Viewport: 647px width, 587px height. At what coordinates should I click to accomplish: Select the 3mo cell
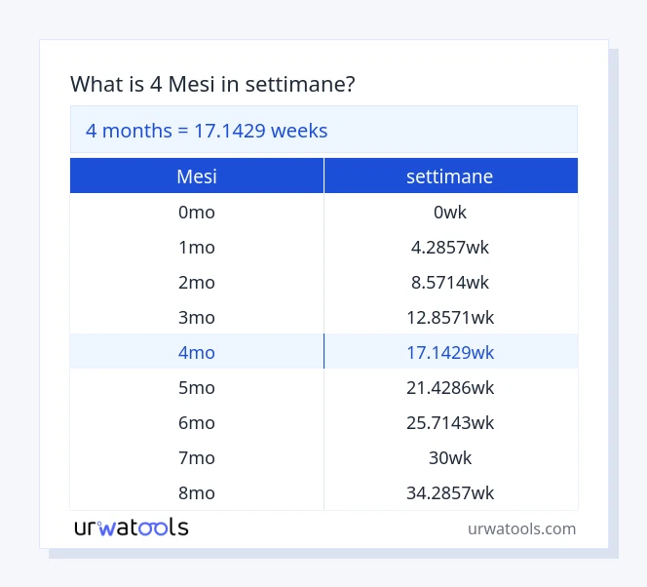[197, 318]
